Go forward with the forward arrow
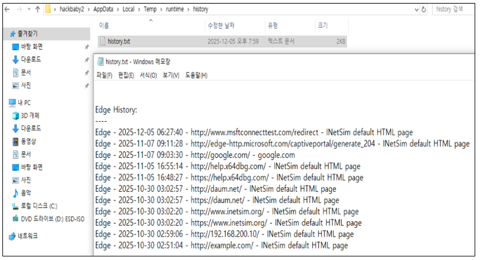The width and height of the screenshot is (480, 260). [19, 10]
